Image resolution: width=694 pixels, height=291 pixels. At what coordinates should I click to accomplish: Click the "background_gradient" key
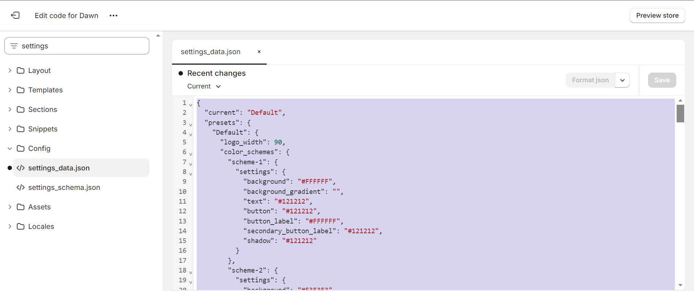click(x=284, y=192)
